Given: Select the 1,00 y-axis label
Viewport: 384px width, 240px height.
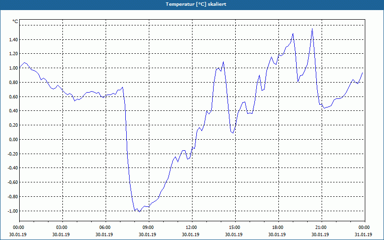Looking at the screenshot, I should click(13, 68).
